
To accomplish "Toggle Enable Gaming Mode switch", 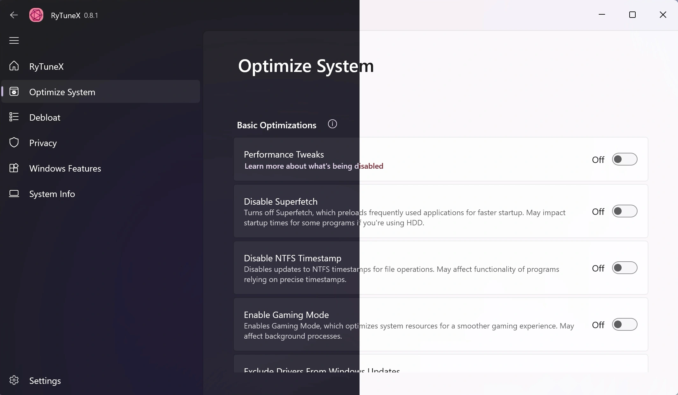I will tap(624, 325).
